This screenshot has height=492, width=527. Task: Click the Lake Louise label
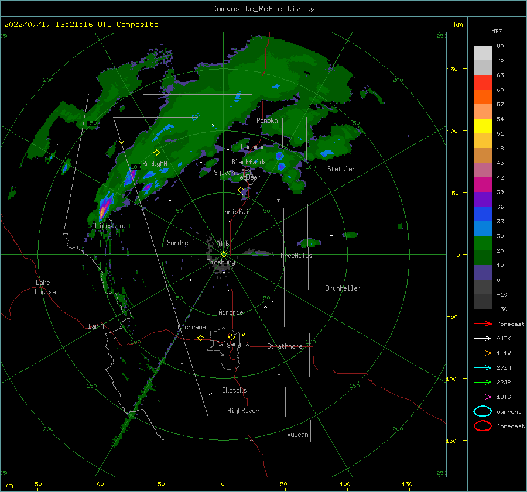(45, 287)
